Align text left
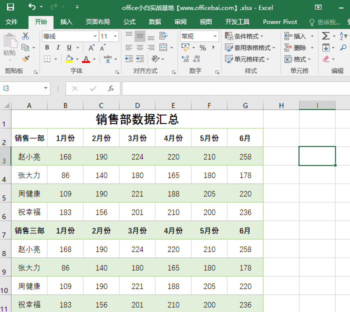The height and width of the screenshot is (312, 350). click(x=129, y=47)
